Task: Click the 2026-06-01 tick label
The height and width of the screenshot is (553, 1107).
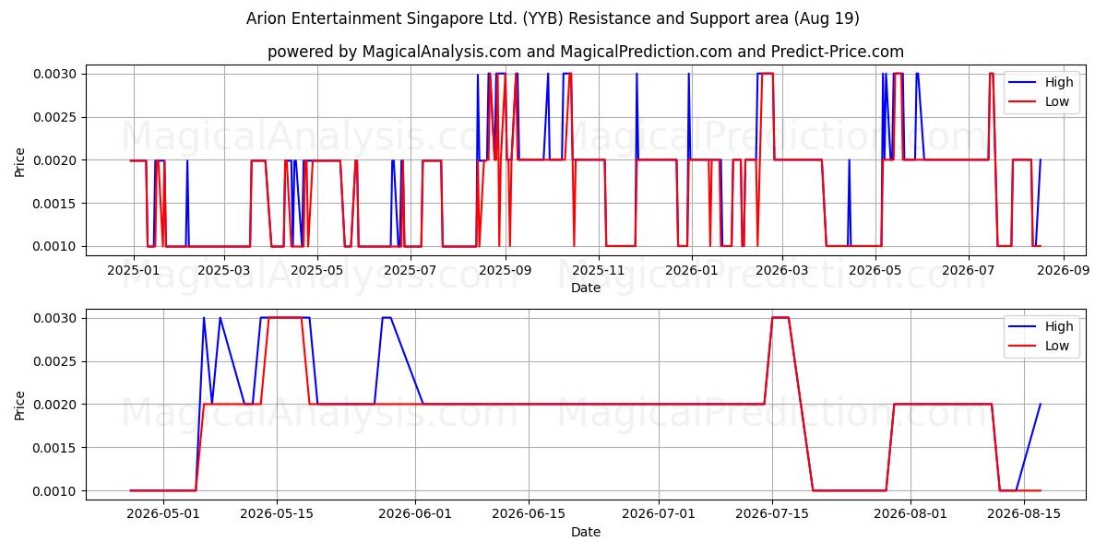Action: [415, 514]
